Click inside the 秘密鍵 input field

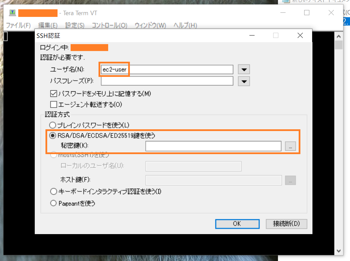[x=213, y=146]
